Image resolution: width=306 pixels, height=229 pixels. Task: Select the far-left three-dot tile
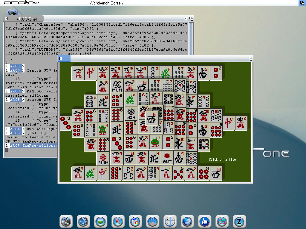(65, 123)
